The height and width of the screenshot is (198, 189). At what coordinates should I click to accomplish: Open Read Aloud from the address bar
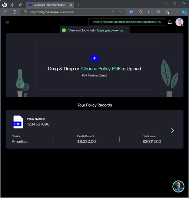coord(113,12)
